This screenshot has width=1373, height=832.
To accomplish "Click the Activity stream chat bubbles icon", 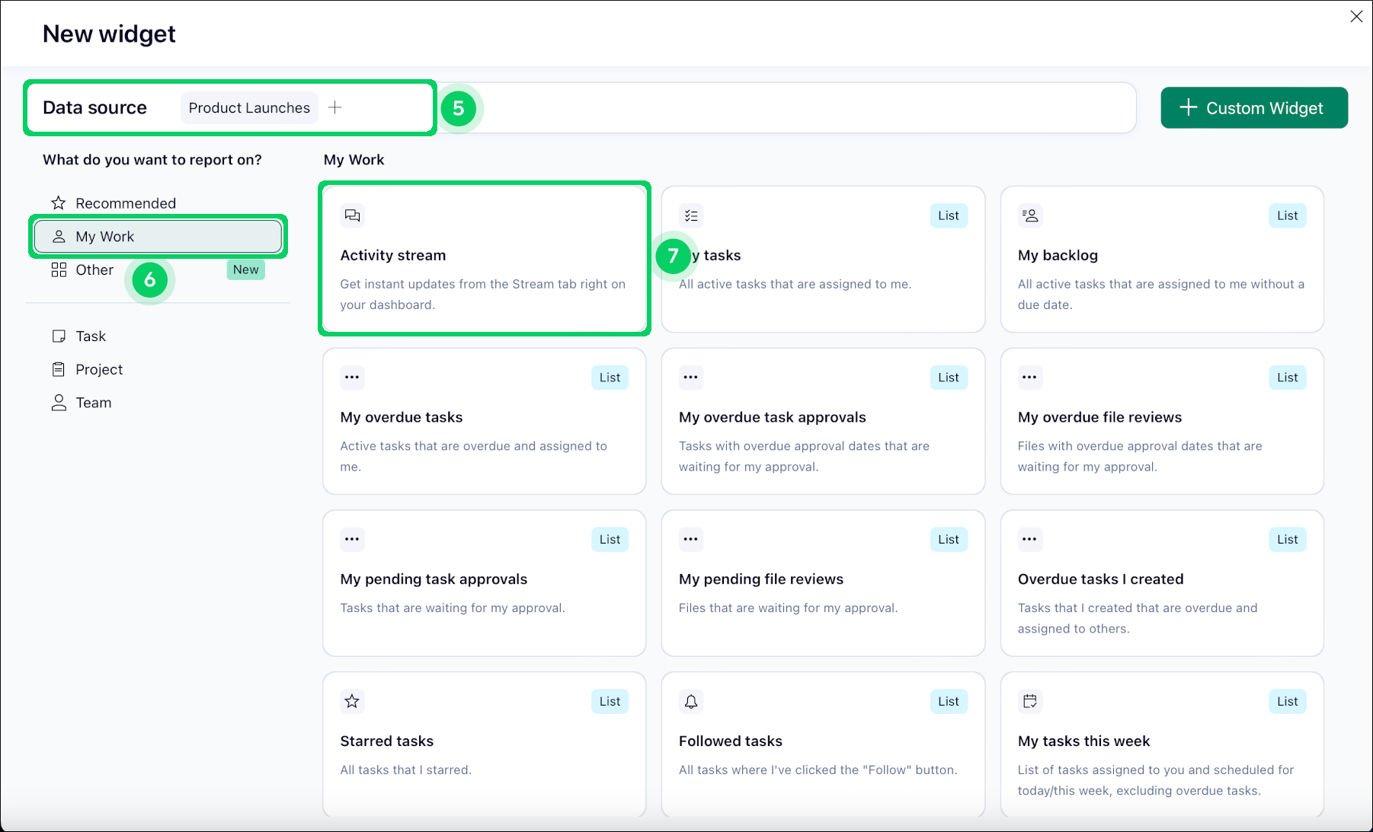I will 352,215.
